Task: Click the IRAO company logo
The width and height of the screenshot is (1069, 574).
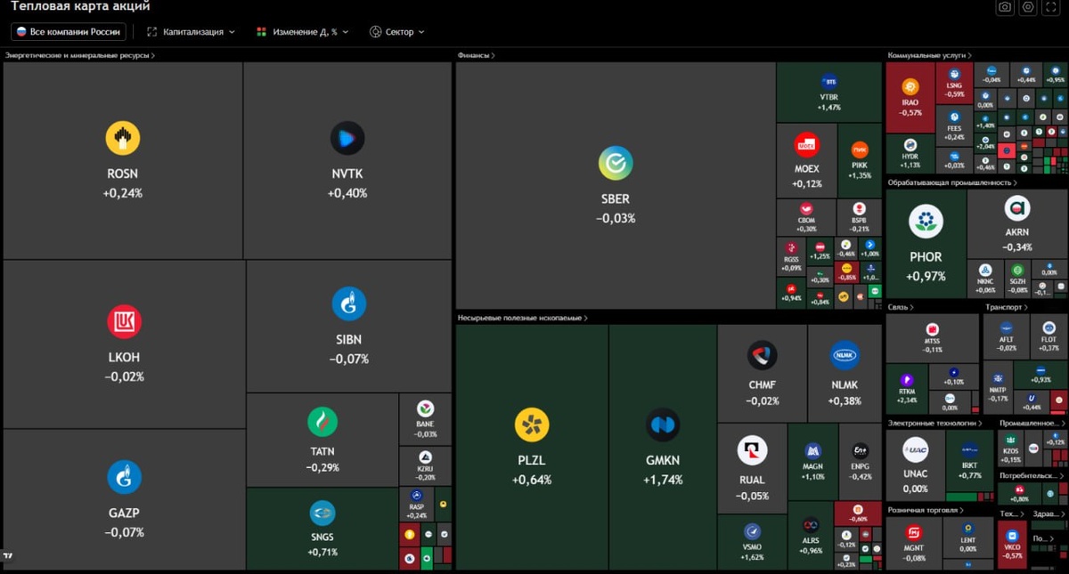Action: 910,86
